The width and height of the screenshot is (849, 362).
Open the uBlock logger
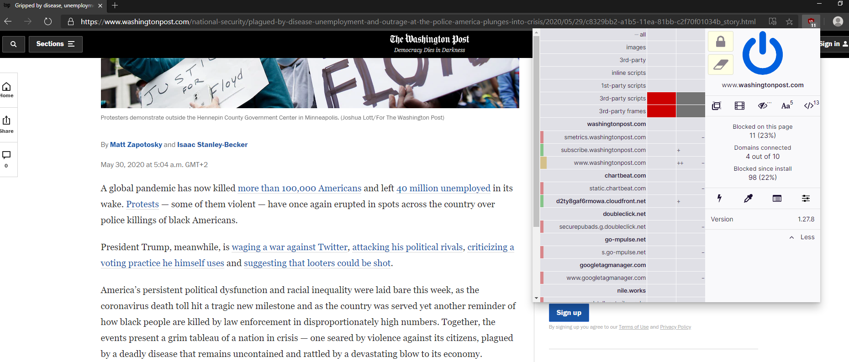pyautogui.click(x=777, y=198)
